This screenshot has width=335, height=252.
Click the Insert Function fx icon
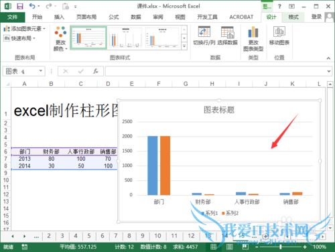click(96, 71)
